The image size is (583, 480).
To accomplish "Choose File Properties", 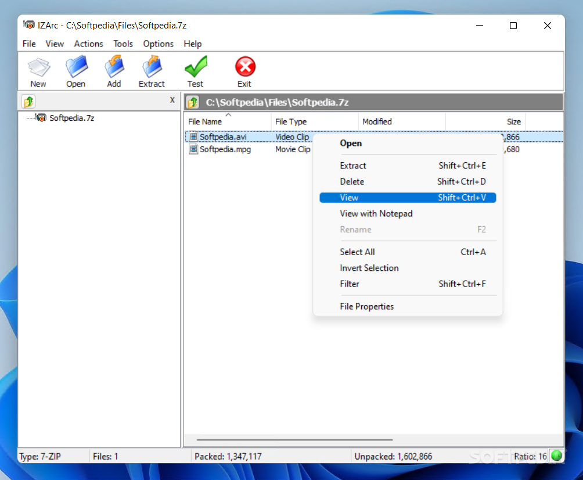I will tap(408, 306).
